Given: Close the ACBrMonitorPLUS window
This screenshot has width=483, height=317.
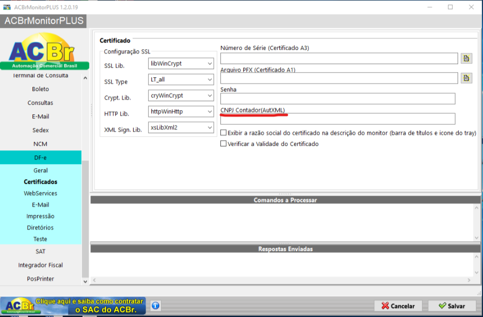Looking at the screenshot, I should [x=471, y=7].
